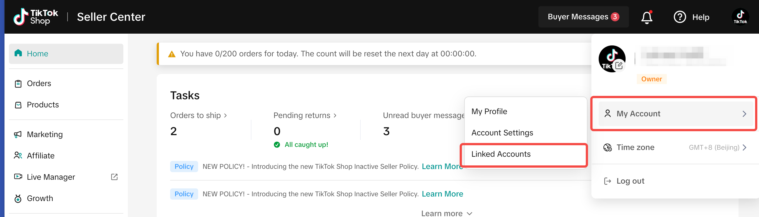Expand the My Account submenu
The height and width of the screenshot is (217, 759).
(675, 114)
